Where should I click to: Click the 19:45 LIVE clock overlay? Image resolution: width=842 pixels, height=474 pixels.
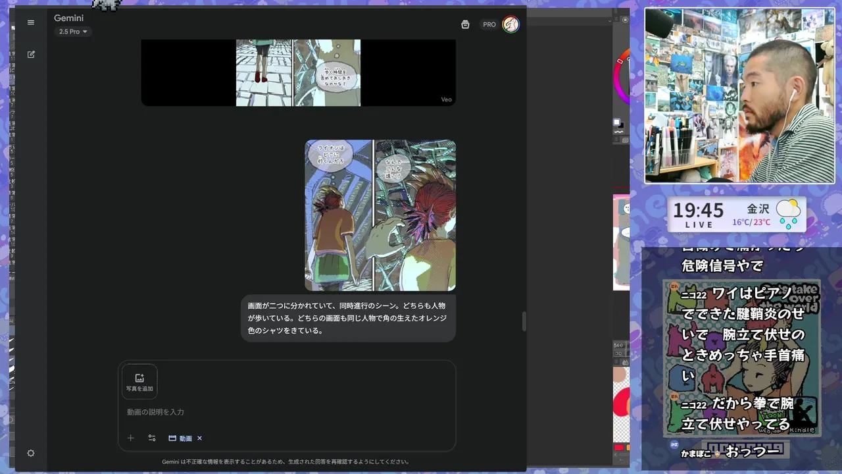(x=699, y=214)
